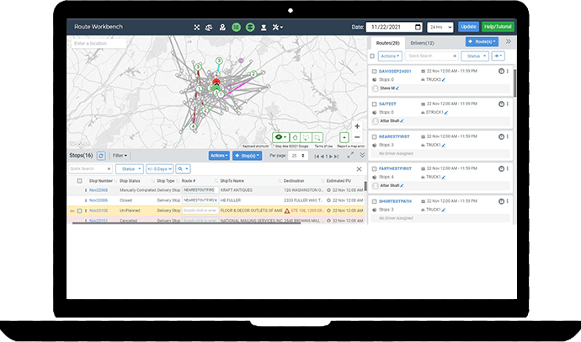The image size is (581, 342).
Task: Zoom in on the map
Action: (x=357, y=126)
